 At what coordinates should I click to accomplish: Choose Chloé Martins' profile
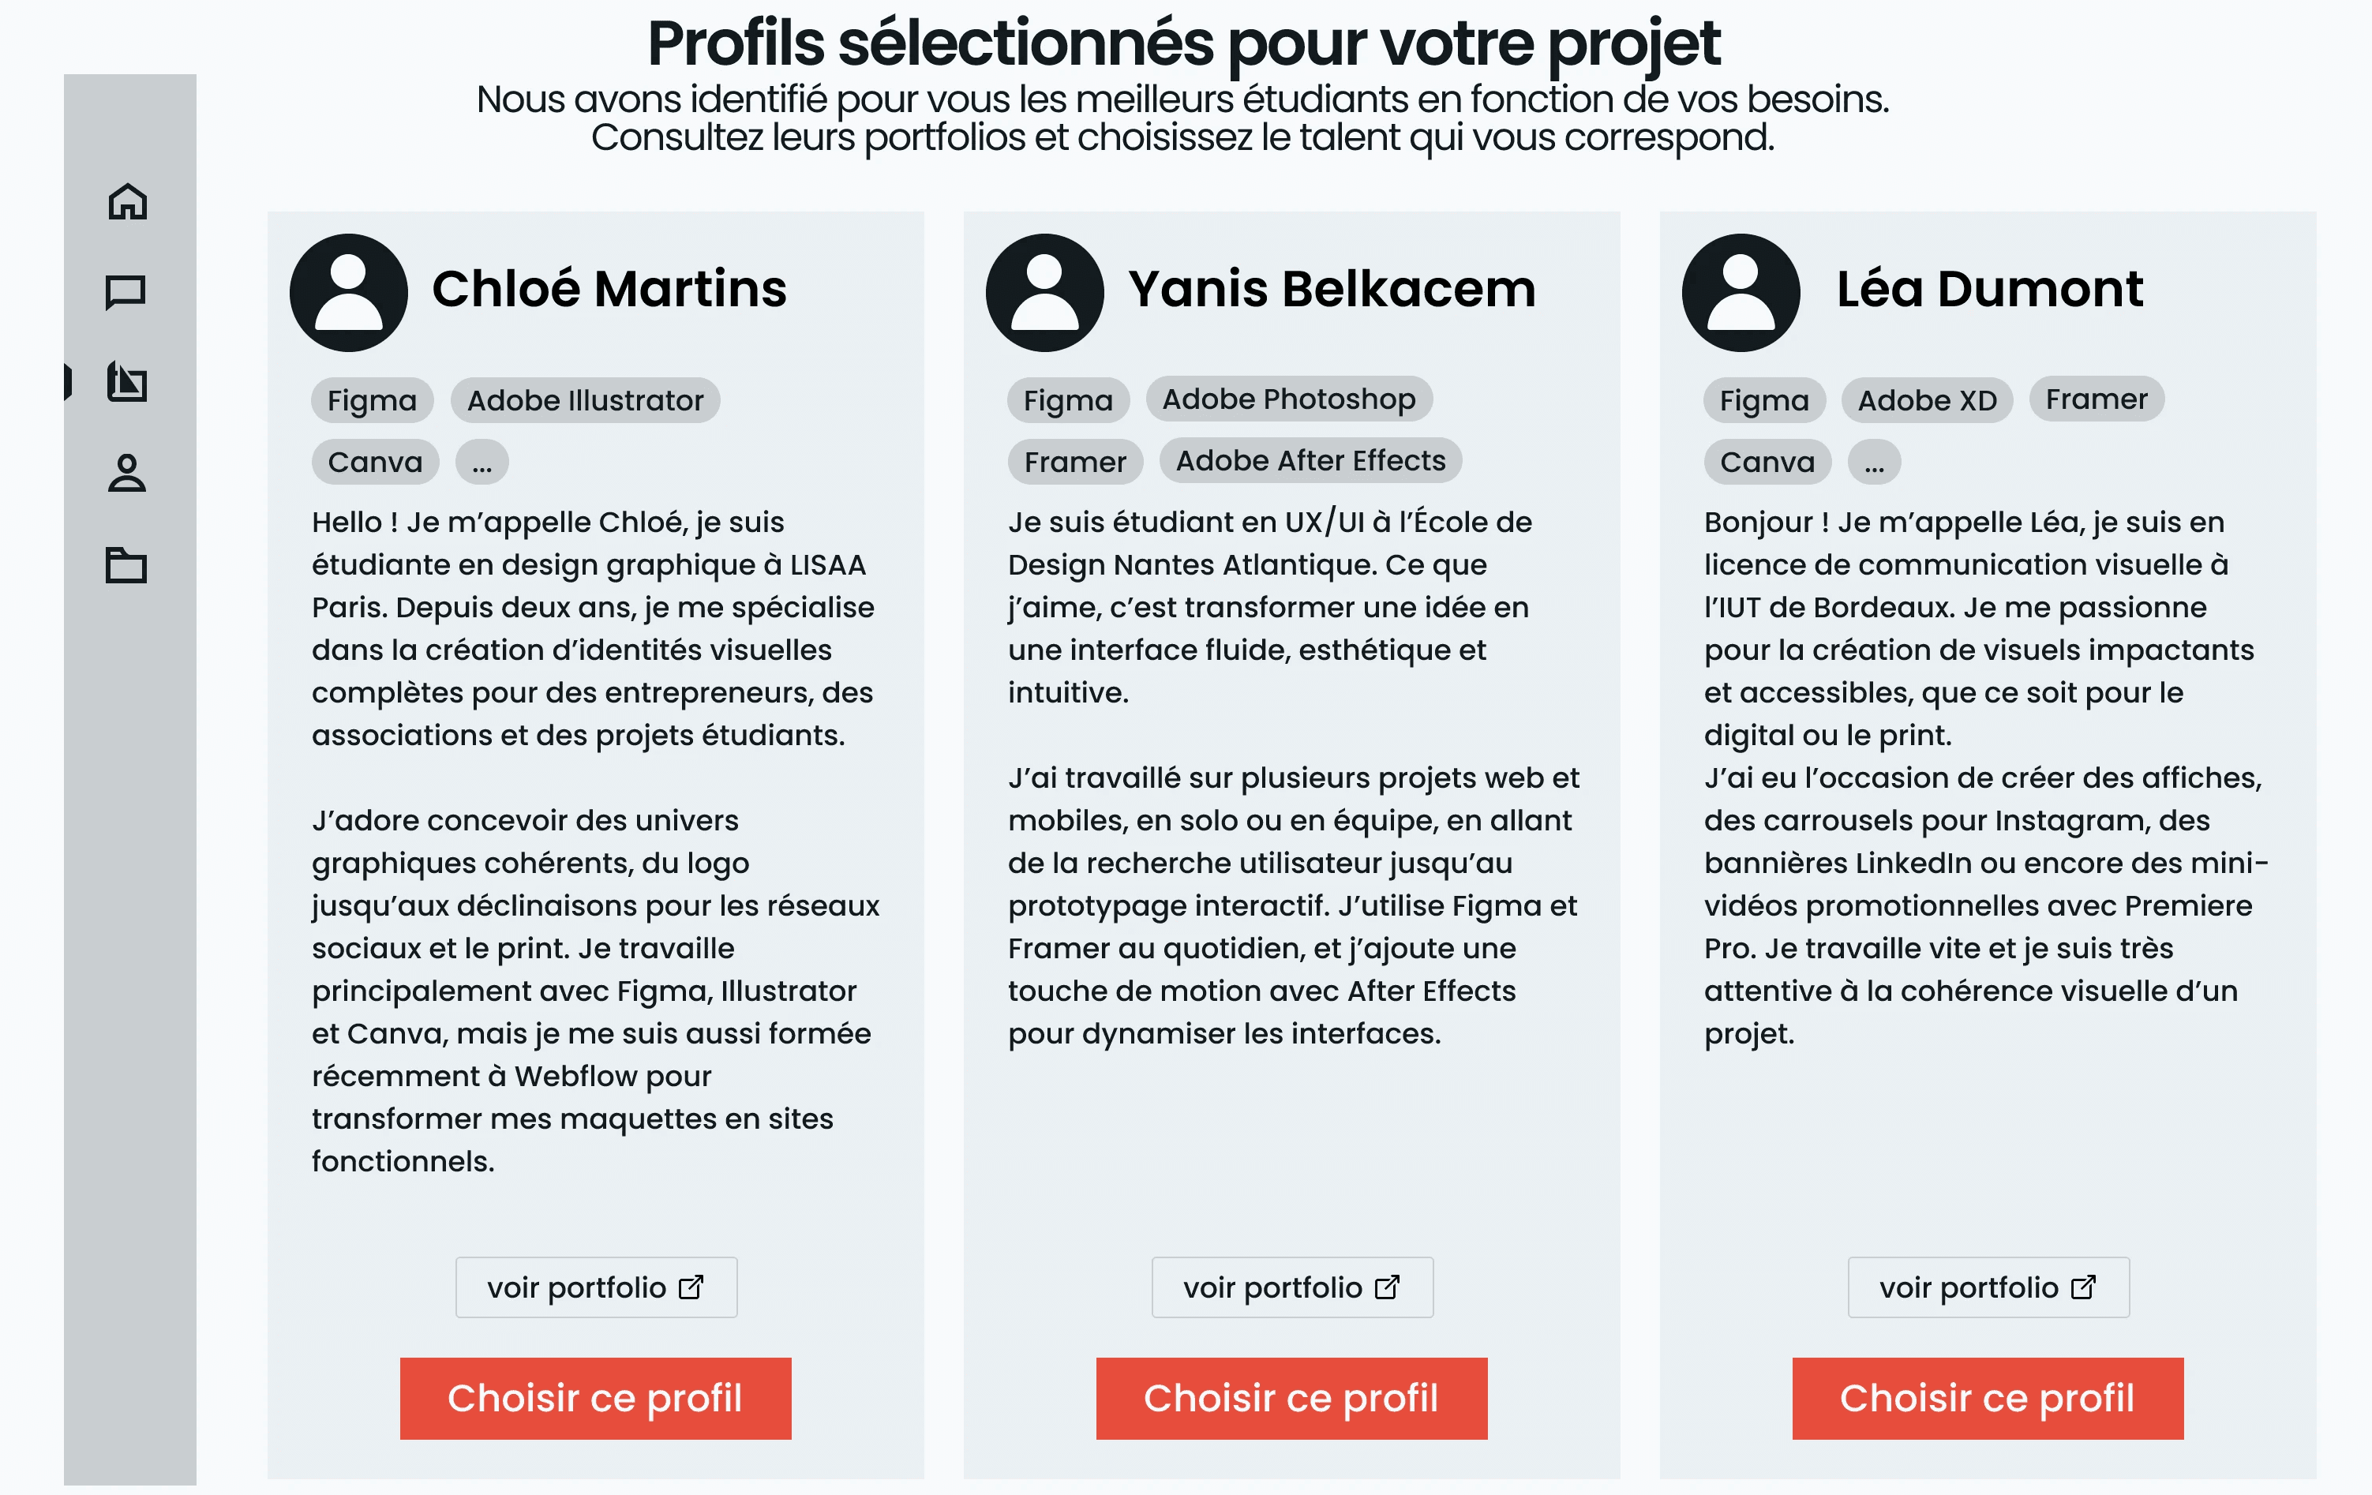[x=596, y=1399]
